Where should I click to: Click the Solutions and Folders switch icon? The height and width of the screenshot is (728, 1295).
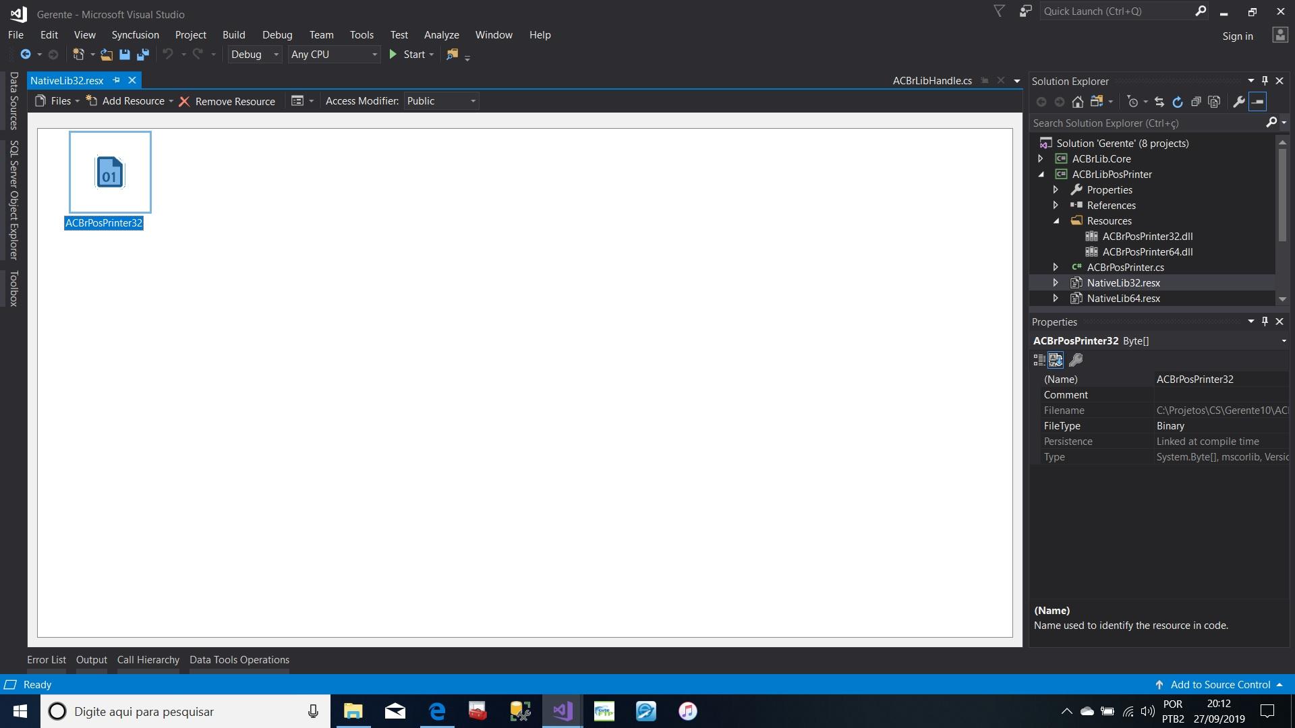pyautogui.click(x=1097, y=102)
